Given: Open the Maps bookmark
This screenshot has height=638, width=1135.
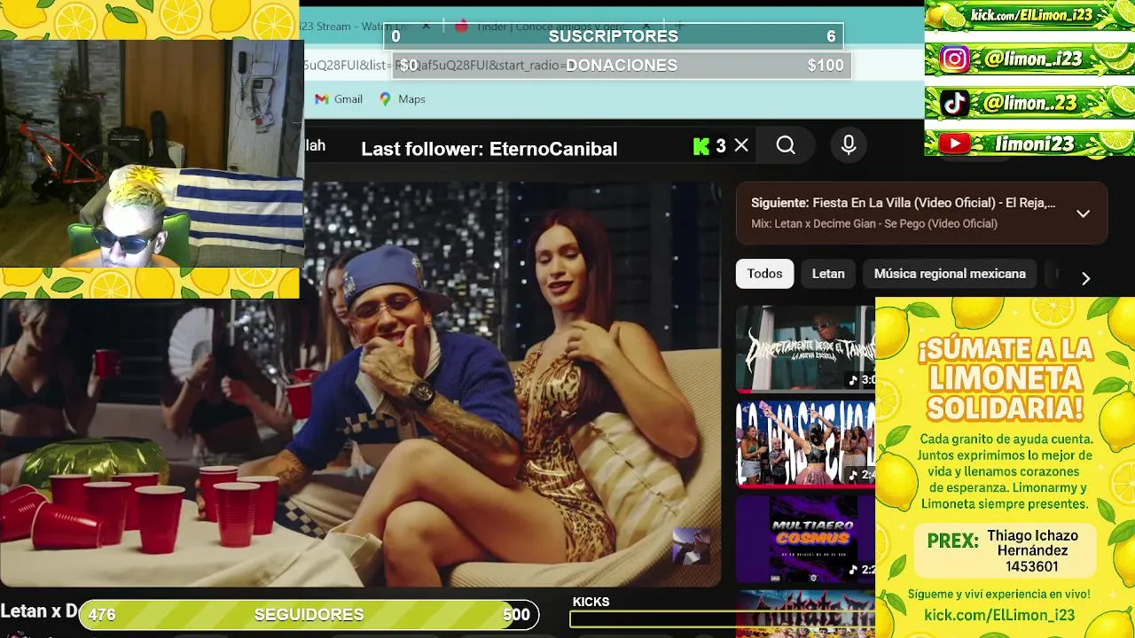Looking at the screenshot, I should (x=403, y=99).
